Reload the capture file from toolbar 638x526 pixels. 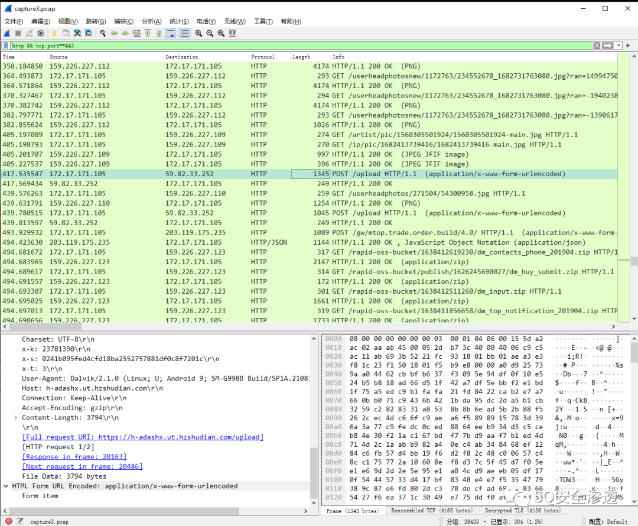click(89, 33)
